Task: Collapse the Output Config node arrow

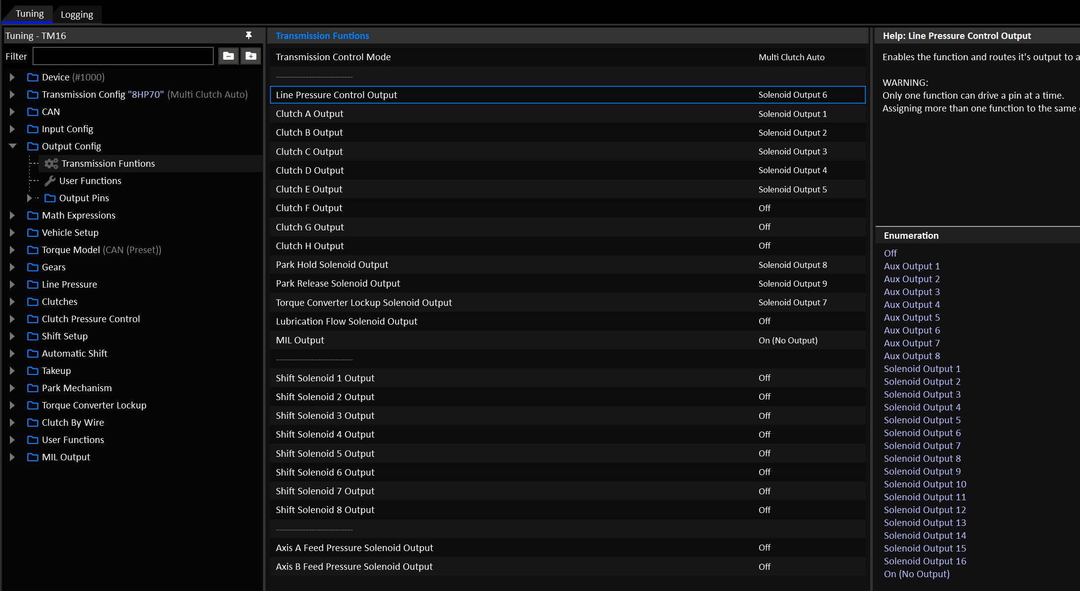Action: point(13,146)
